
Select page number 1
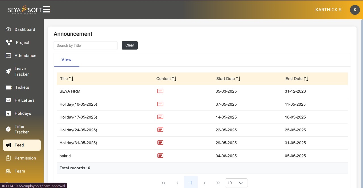191,183
